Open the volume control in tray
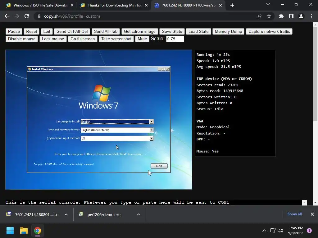318x238 pixels. coord(280,231)
